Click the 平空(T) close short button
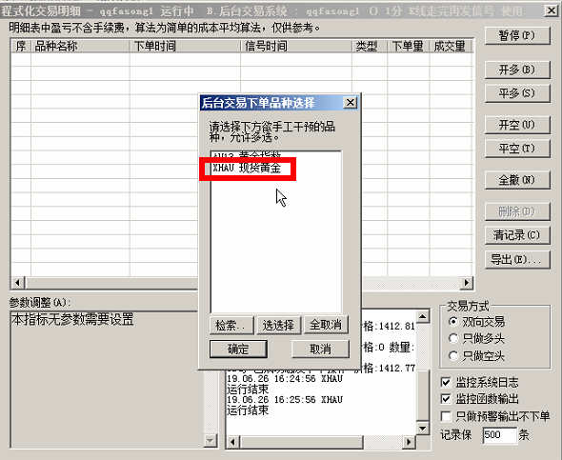This screenshot has width=562, height=460. coord(517,149)
